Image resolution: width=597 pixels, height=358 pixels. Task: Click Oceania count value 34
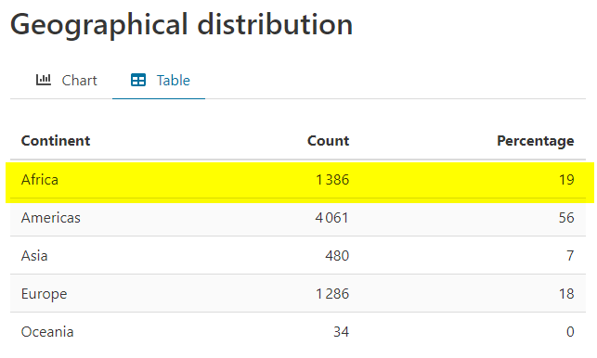click(341, 332)
